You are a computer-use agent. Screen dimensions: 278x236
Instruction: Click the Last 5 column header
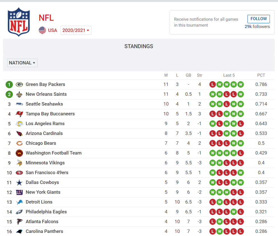229,75
